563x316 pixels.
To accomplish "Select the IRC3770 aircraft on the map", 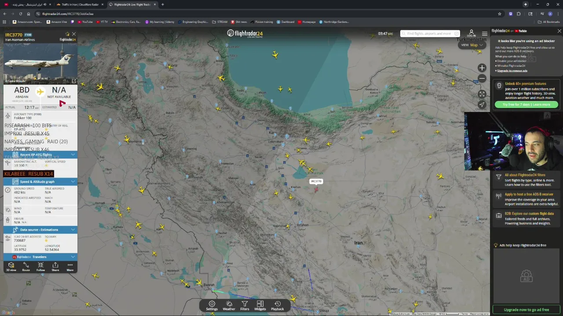I will coord(316,189).
